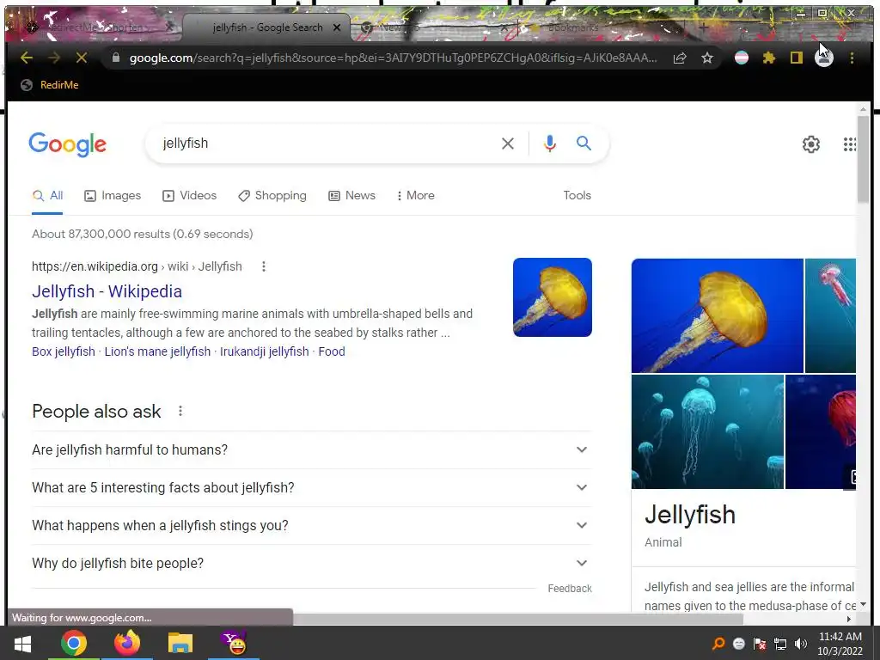This screenshot has height=660, width=880.
Task: Open Yahoo Messenger taskbar icon
Action: point(234,643)
